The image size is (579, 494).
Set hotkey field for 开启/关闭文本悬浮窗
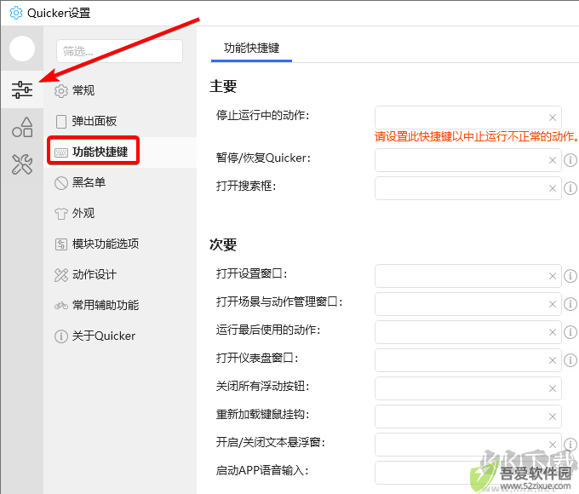click(468, 445)
